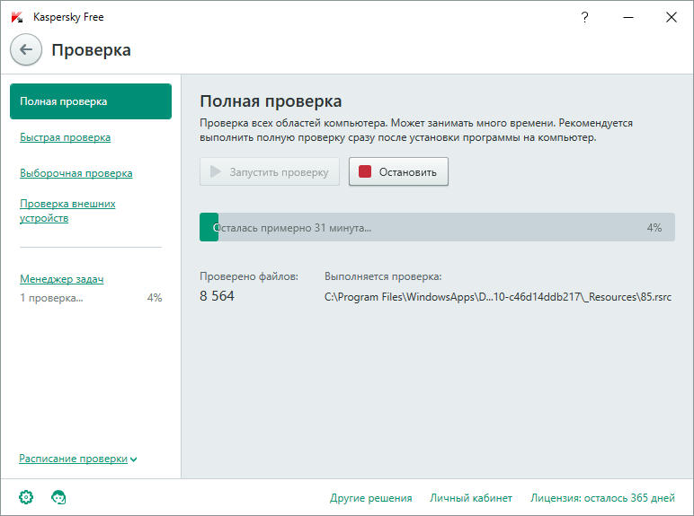
Task: Click the Выполняется проверка: label
Action: pyautogui.click(x=383, y=276)
